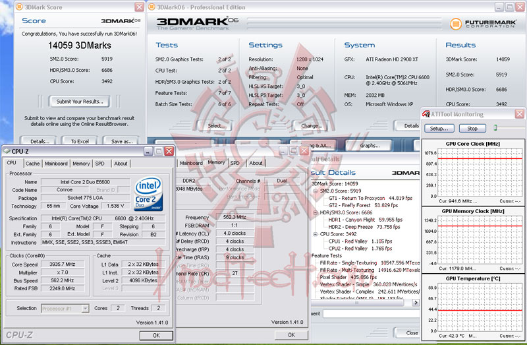Select HDR1 - Canyon Flight result
Image resolution: width=527 pixels, height=345 pixels.
coord(366,220)
